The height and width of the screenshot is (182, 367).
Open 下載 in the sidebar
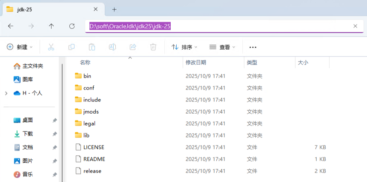pyautogui.click(x=23, y=134)
